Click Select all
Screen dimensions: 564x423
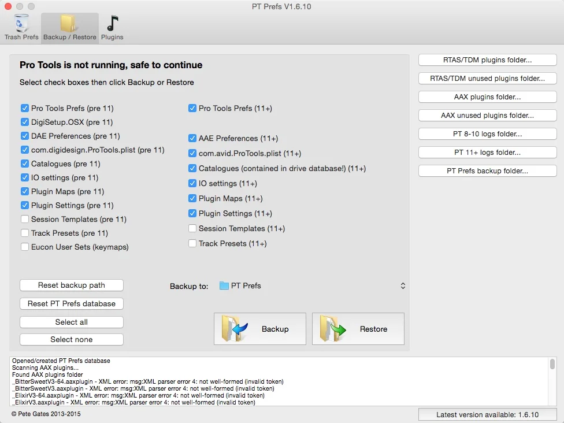tap(71, 322)
